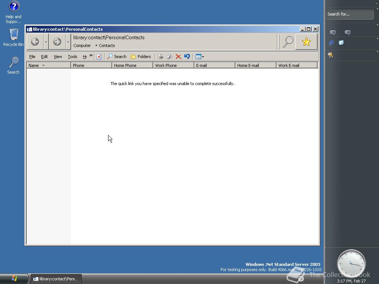Click the library:contact taskbar button
Image resolution: width=379 pixels, height=284 pixels.
[56, 279]
